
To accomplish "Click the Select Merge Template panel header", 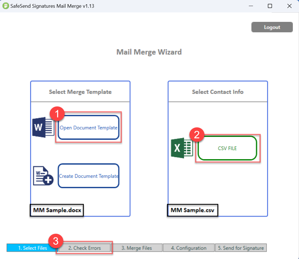I will (80, 92).
